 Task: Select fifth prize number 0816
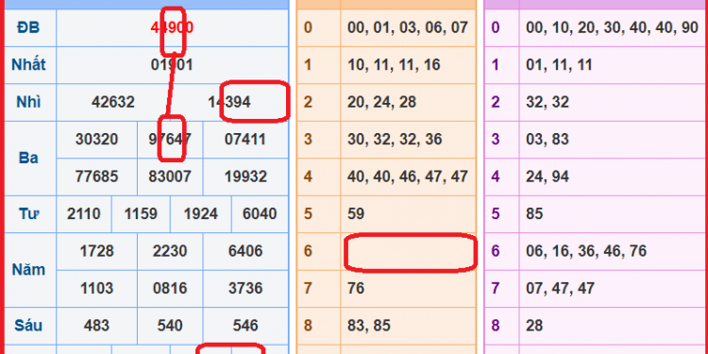click(170, 288)
